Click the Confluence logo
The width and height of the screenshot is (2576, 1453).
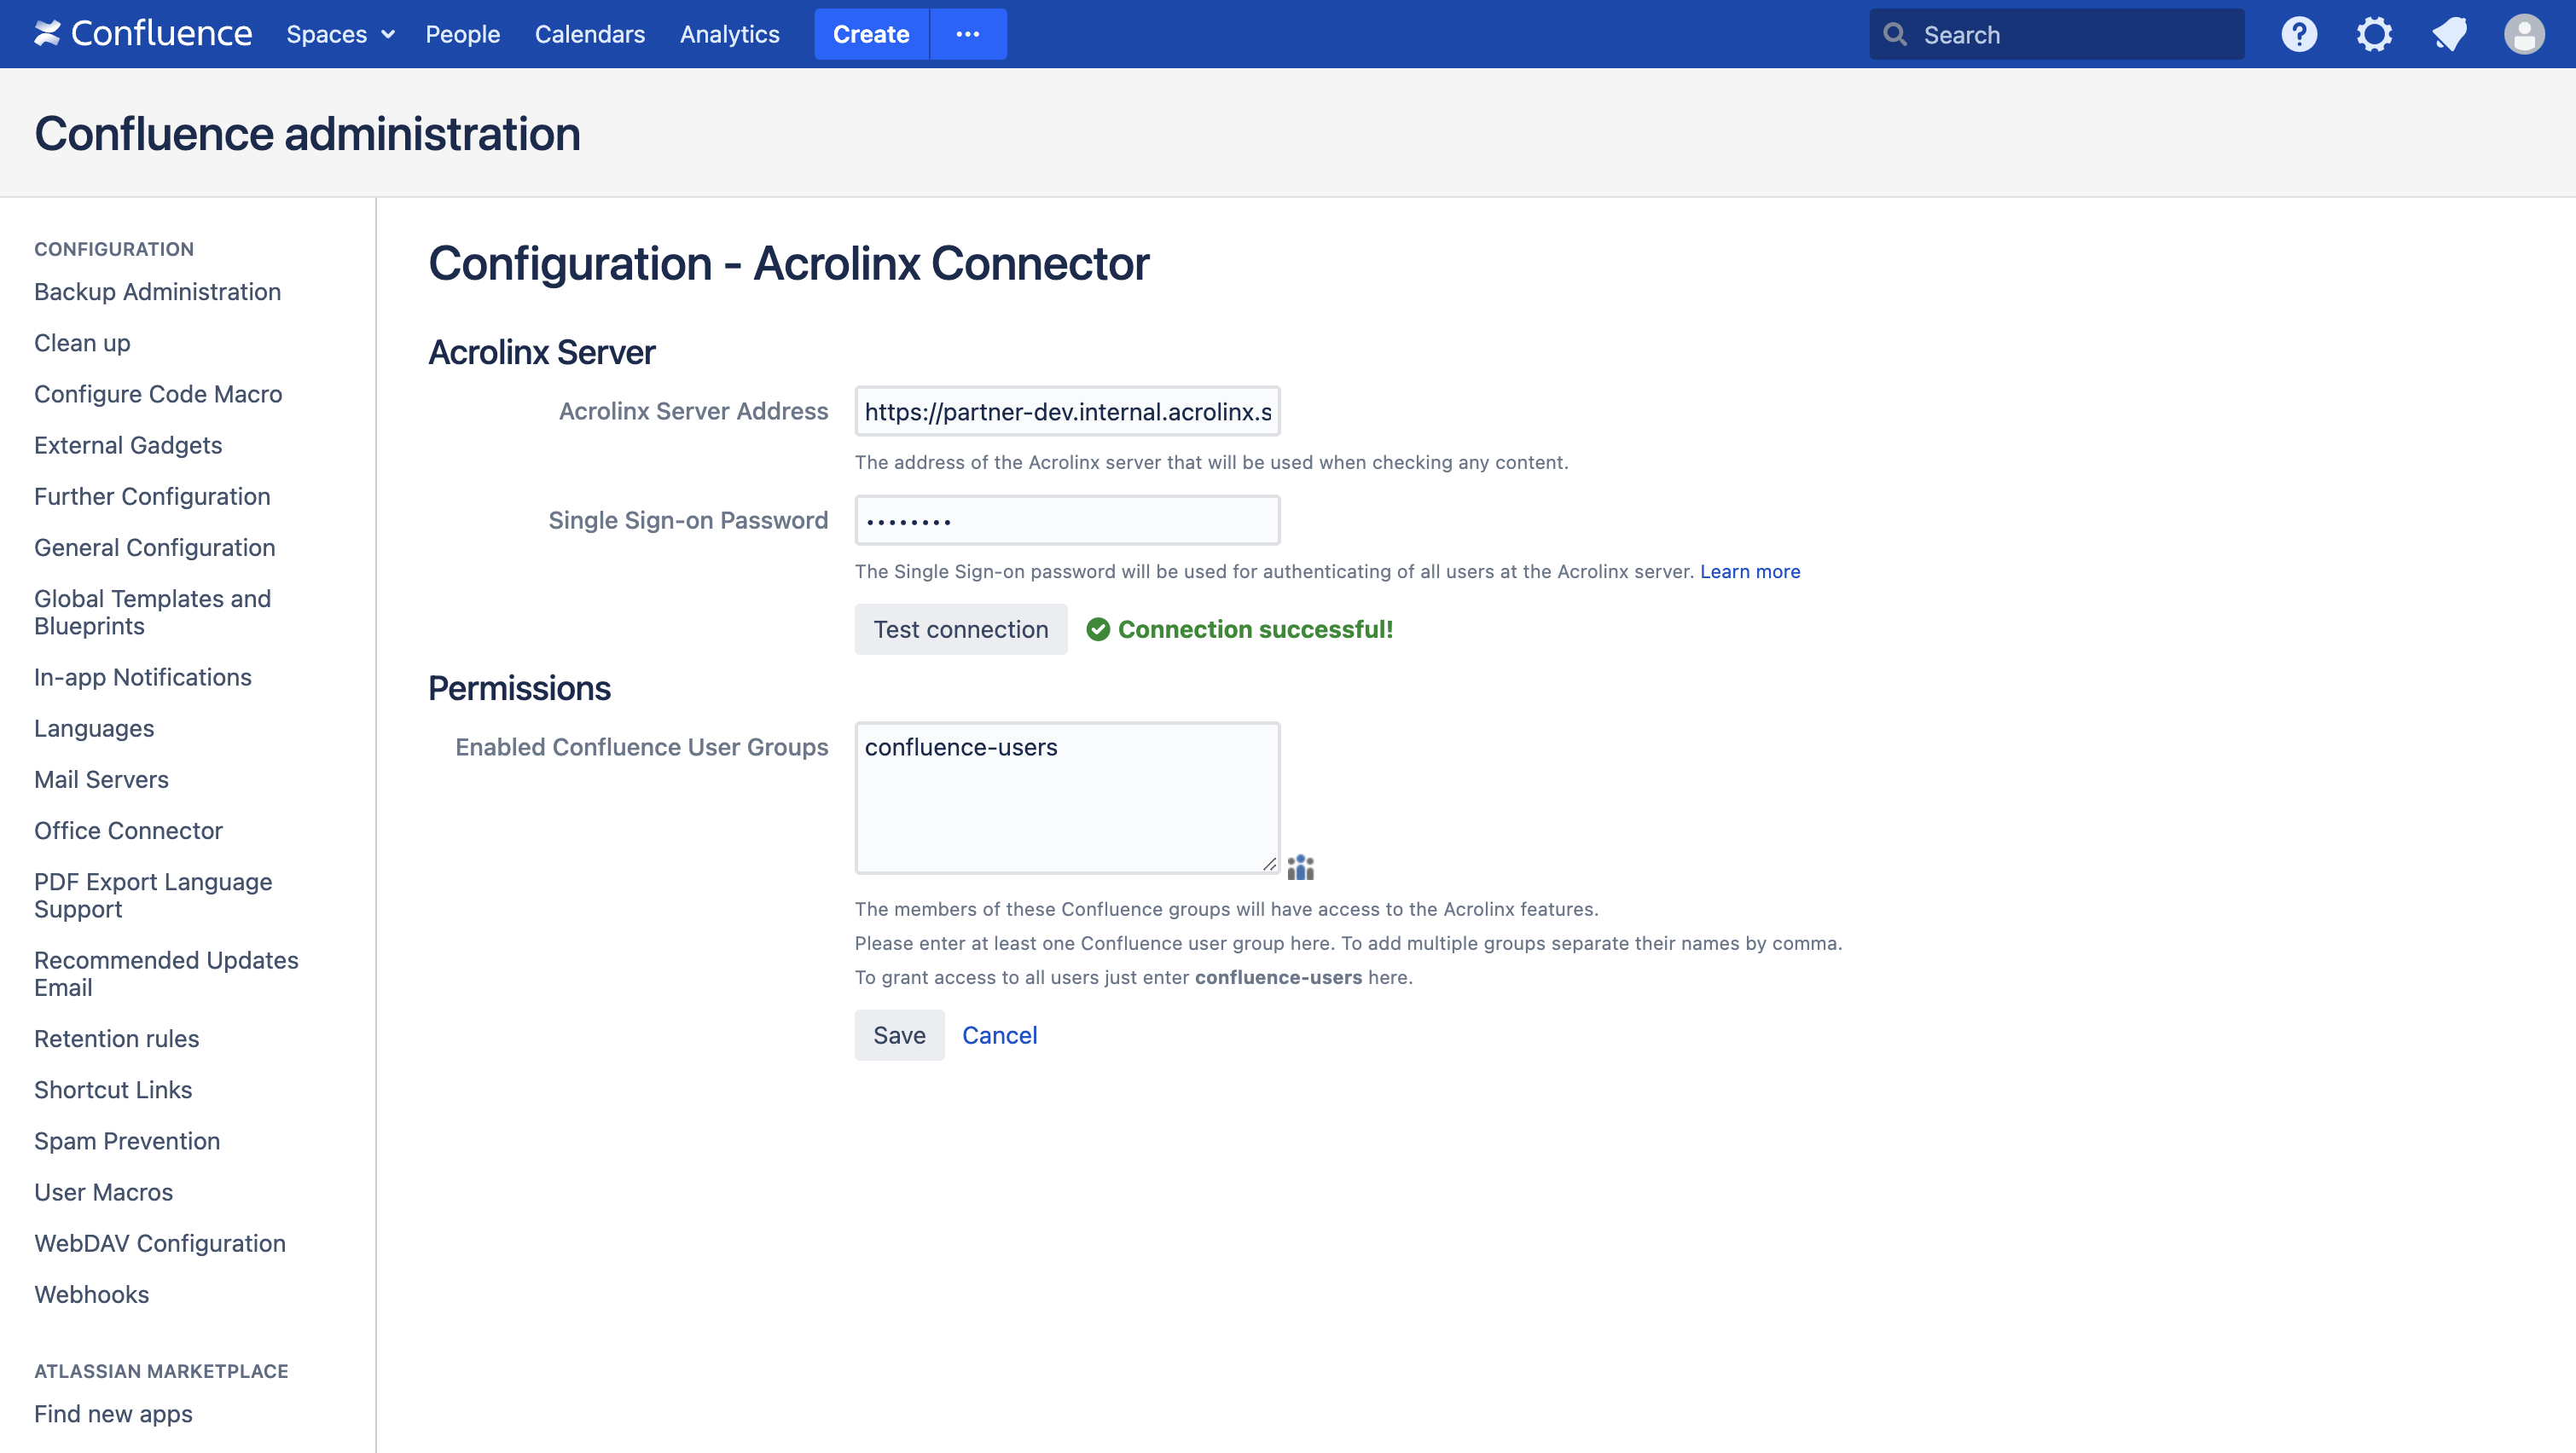click(143, 34)
